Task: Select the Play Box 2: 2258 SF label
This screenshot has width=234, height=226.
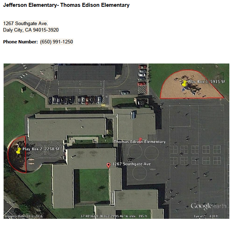Action: pos(41,149)
